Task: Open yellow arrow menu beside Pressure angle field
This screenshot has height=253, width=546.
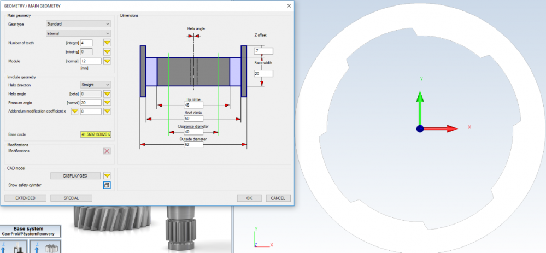Action: click(x=107, y=103)
